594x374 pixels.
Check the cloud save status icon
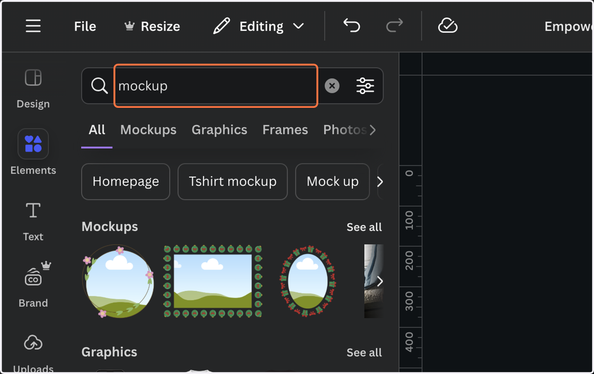[x=447, y=26]
